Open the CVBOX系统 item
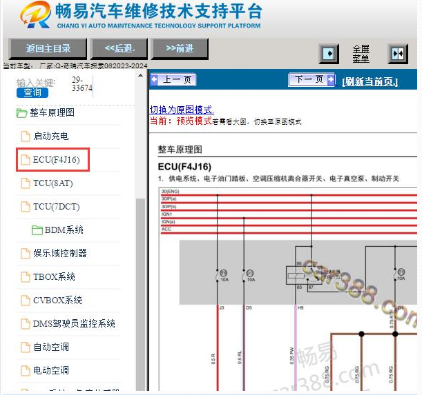Screen dimensions: 422x395 57,300
